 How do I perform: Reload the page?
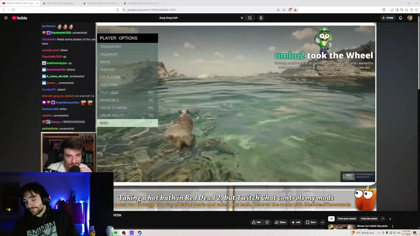tap(13, 10)
